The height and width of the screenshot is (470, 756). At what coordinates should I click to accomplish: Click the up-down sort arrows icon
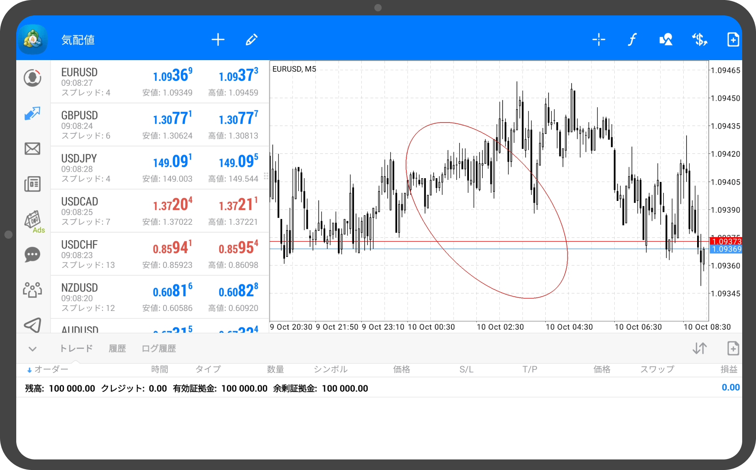point(699,348)
